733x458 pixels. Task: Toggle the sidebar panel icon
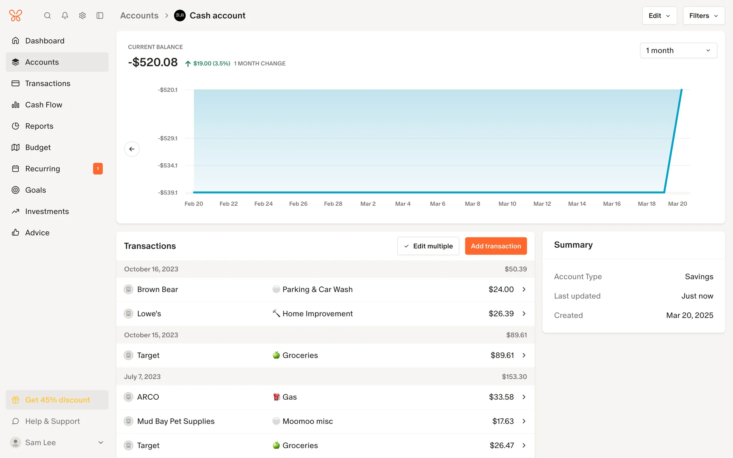pos(100,16)
